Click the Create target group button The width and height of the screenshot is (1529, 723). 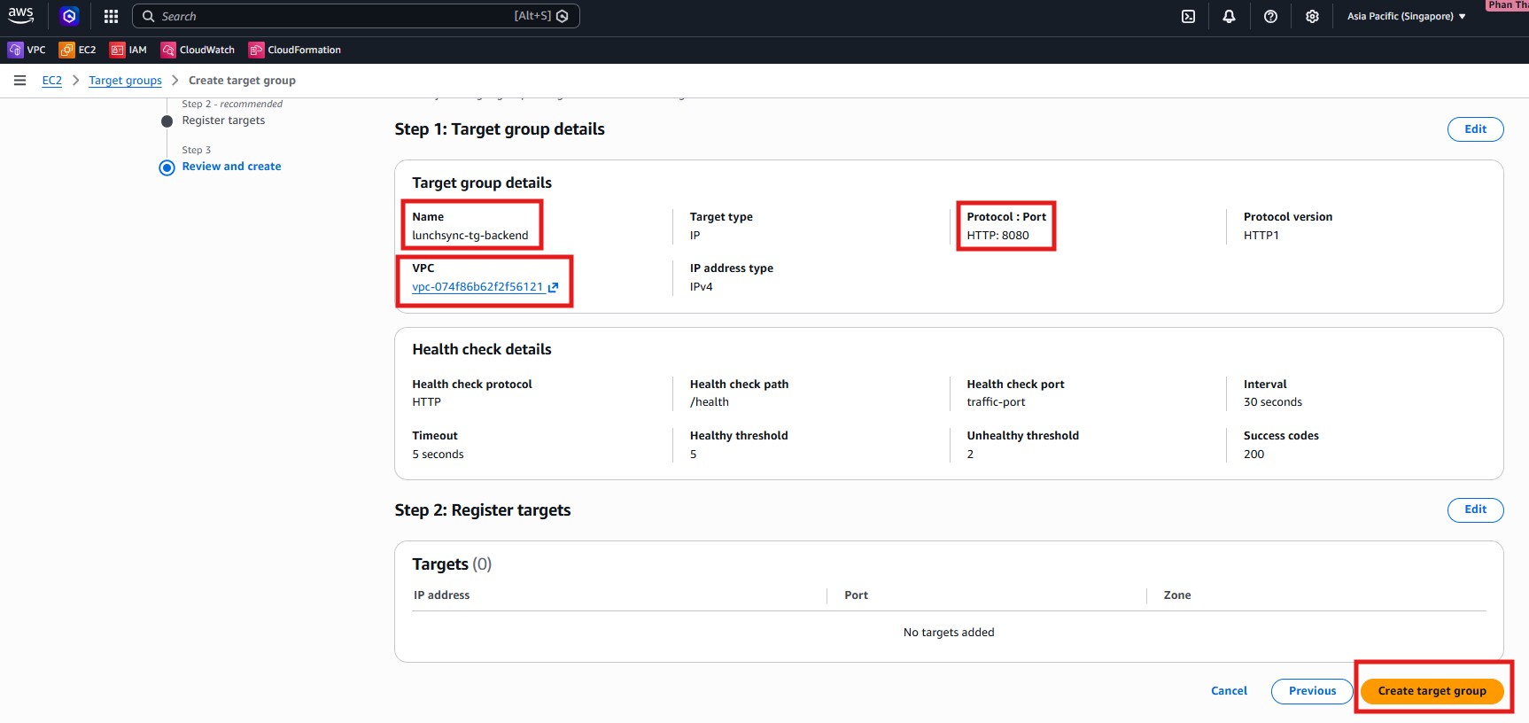click(1432, 691)
